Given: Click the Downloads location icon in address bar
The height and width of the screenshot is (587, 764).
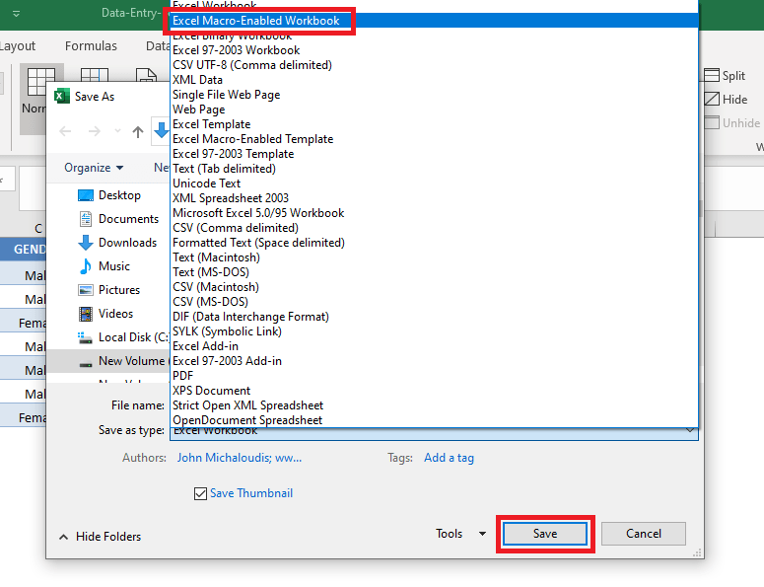Looking at the screenshot, I should pos(161,130).
